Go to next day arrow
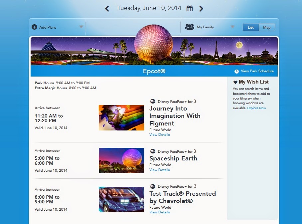Screen dimensions: 302x224 pos(201,8)
